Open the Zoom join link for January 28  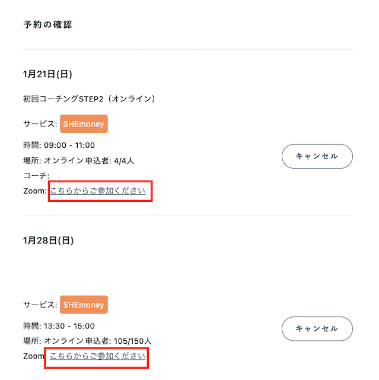97,356
